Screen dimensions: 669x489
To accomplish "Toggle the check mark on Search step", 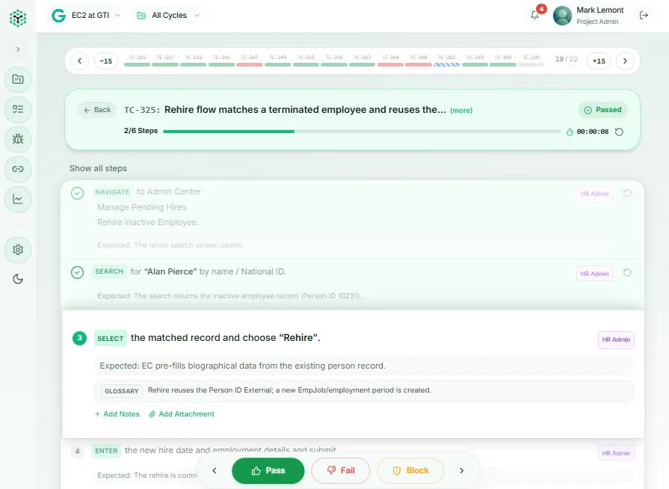I will (77, 272).
